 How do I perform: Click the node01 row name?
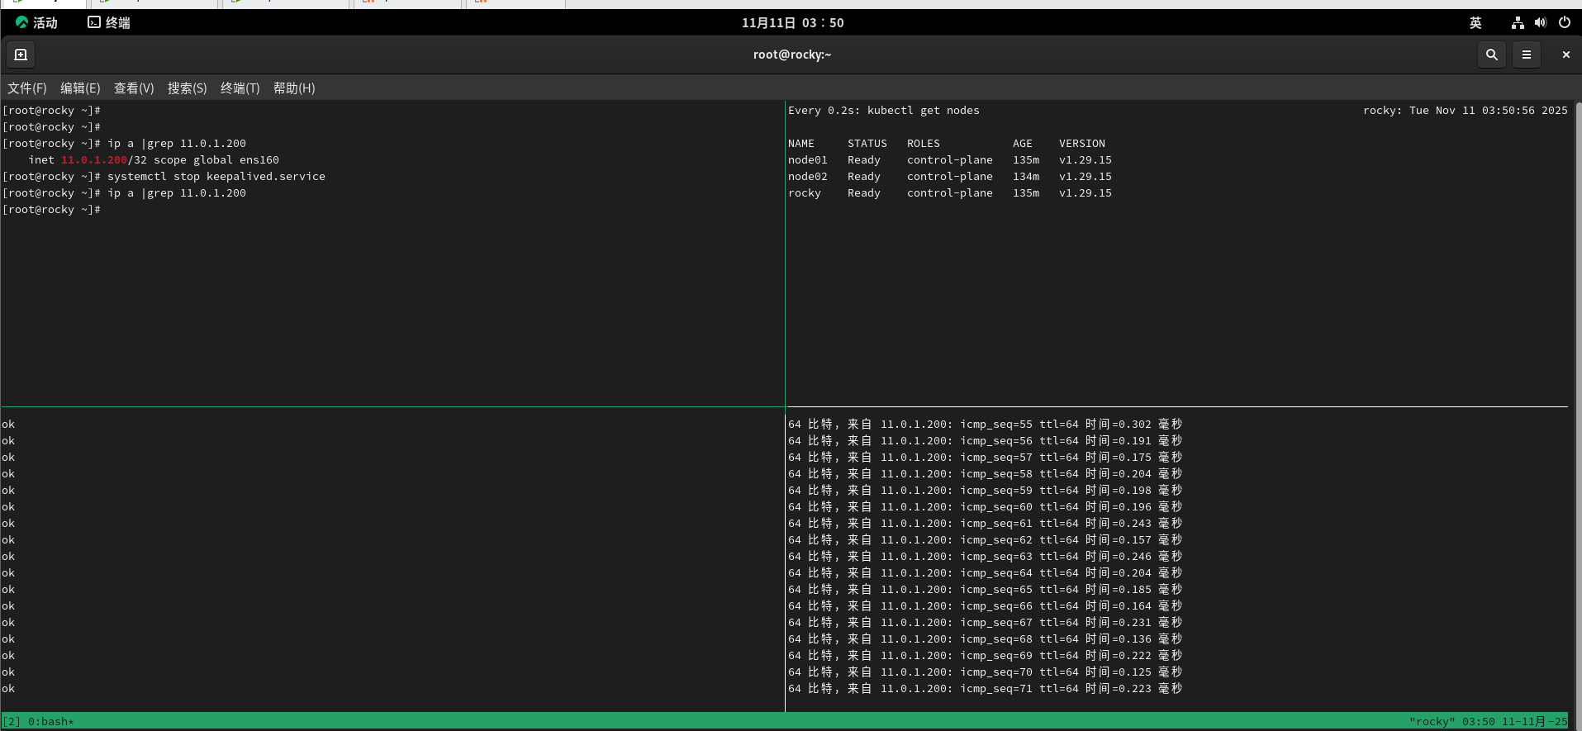coord(808,159)
